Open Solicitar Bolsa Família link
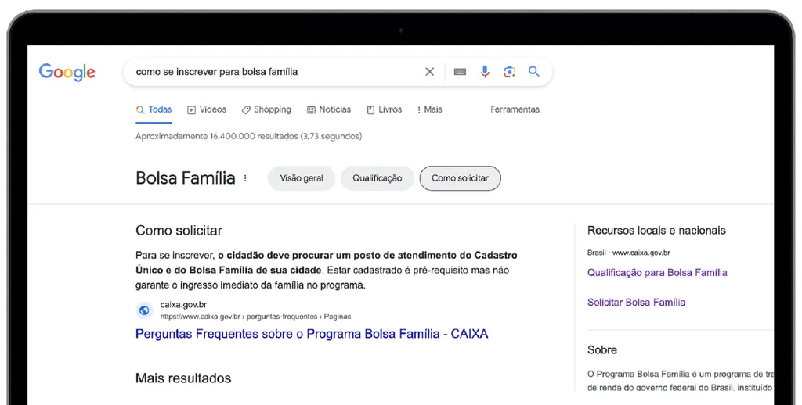This screenshot has height=405, width=802. [636, 303]
